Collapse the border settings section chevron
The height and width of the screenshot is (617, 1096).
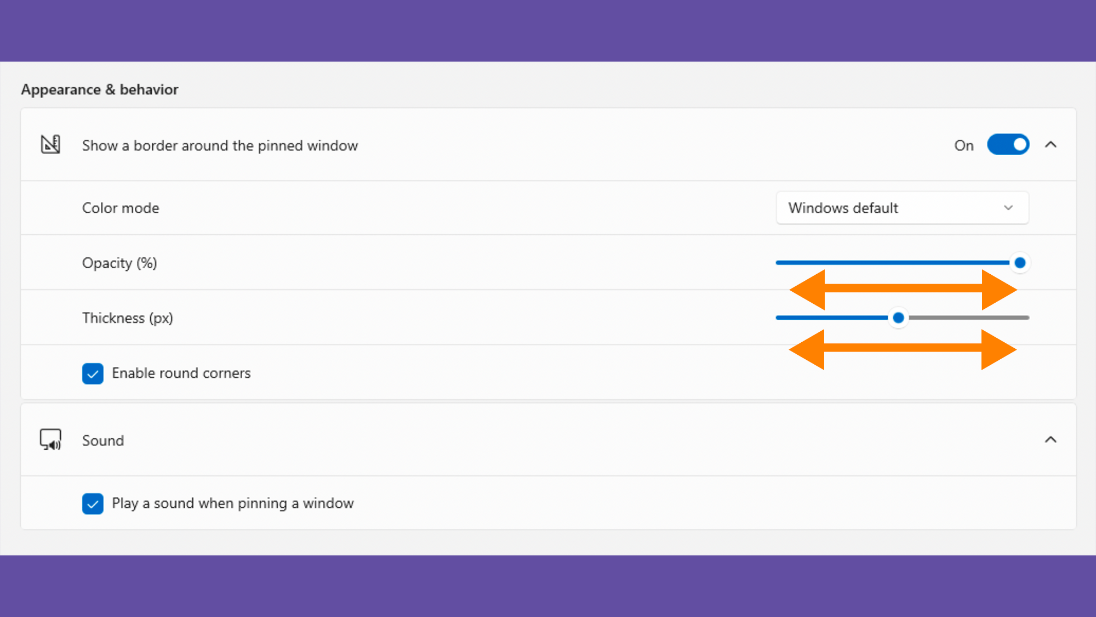1051,145
